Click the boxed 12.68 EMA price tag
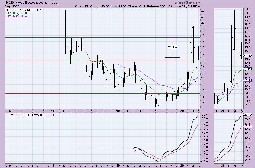The height and width of the screenshot is (168, 255). (x=248, y=69)
